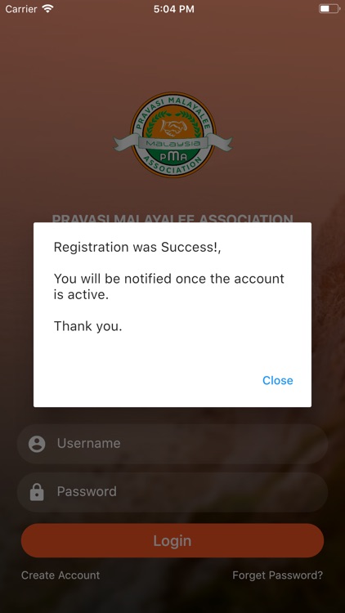Tap the 5:04 PM clock
The width and height of the screenshot is (345, 613).
tap(173, 9)
